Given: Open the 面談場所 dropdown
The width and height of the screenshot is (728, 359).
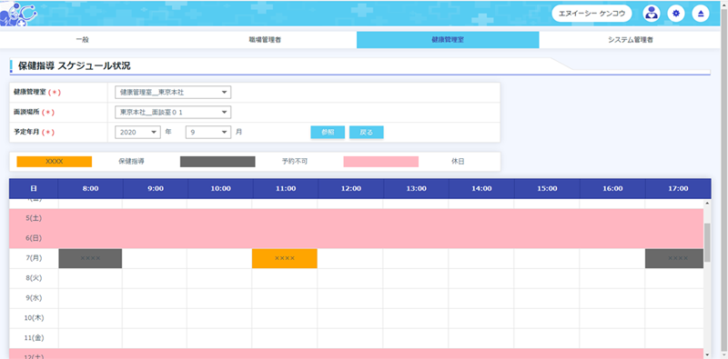Looking at the screenshot, I should point(173,113).
